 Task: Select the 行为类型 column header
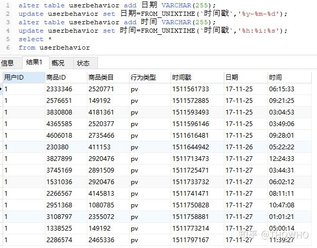[x=143, y=78]
